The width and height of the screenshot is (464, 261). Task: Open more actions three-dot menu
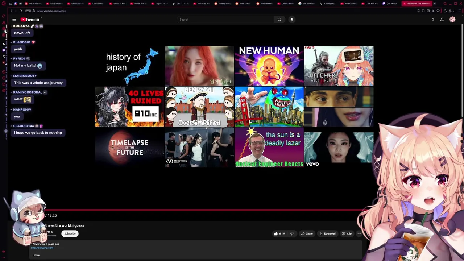click(359, 234)
